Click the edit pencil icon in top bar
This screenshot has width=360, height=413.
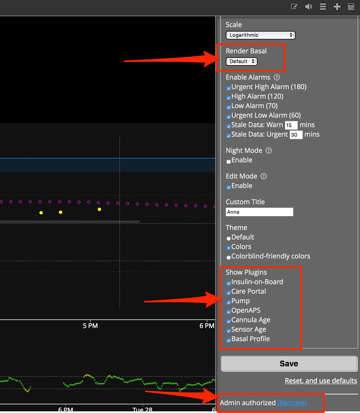[294, 6]
